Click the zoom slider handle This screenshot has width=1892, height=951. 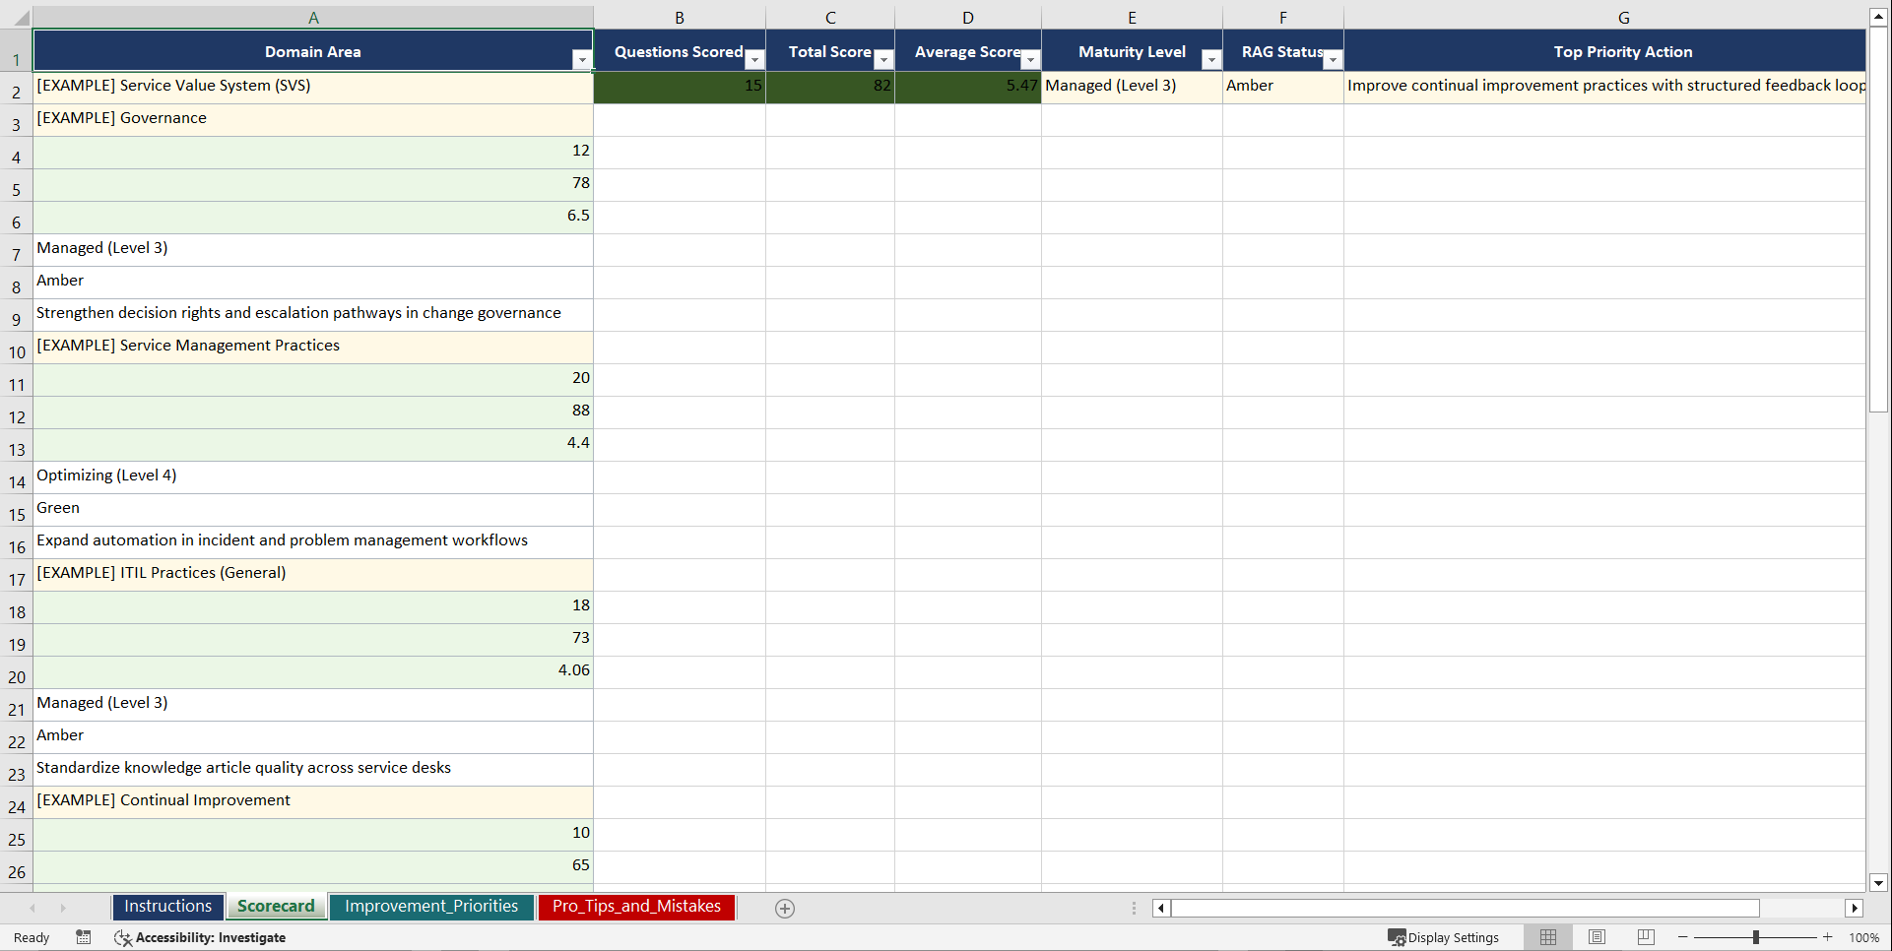pos(1757,937)
